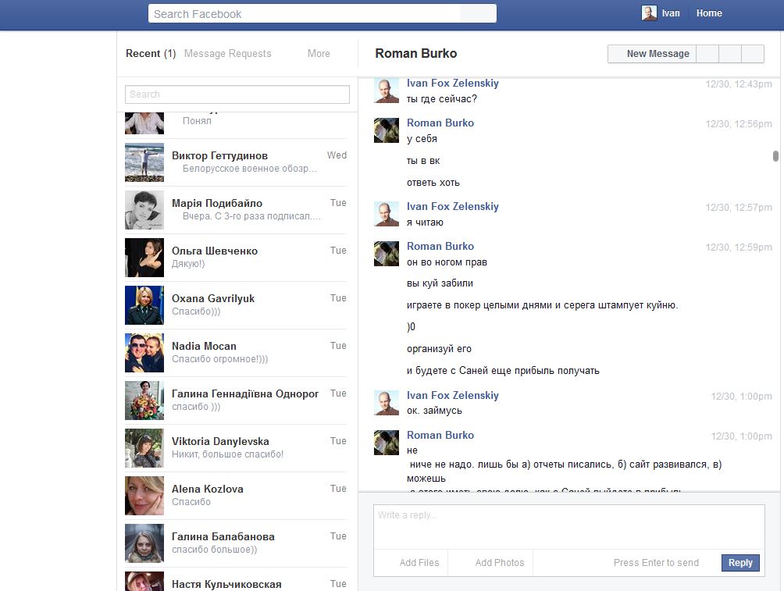
Task: Click Ivan's profile picture in top bar
Action: (x=649, y=13)
